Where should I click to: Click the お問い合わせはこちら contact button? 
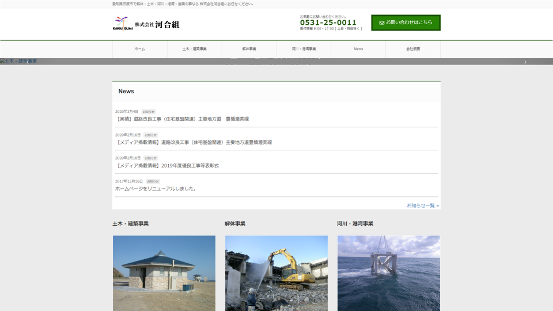pos(406,23)
